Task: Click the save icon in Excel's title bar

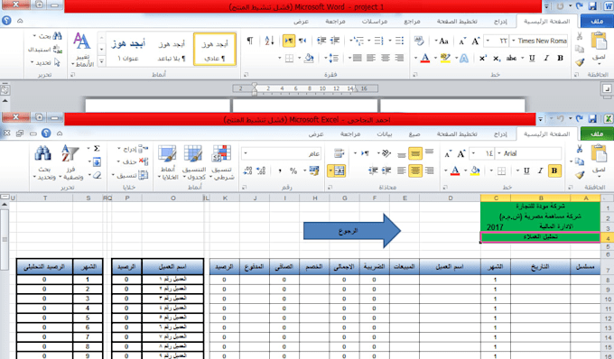Action: pos(592,119)
